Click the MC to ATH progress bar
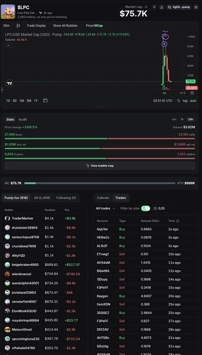The width and height of the screenshot is (202, 355). (100, 183)
